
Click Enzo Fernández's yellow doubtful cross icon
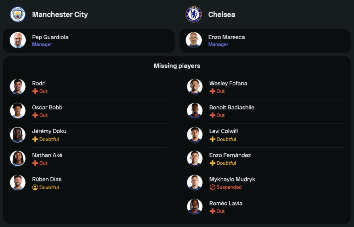(x=212, y=163)
